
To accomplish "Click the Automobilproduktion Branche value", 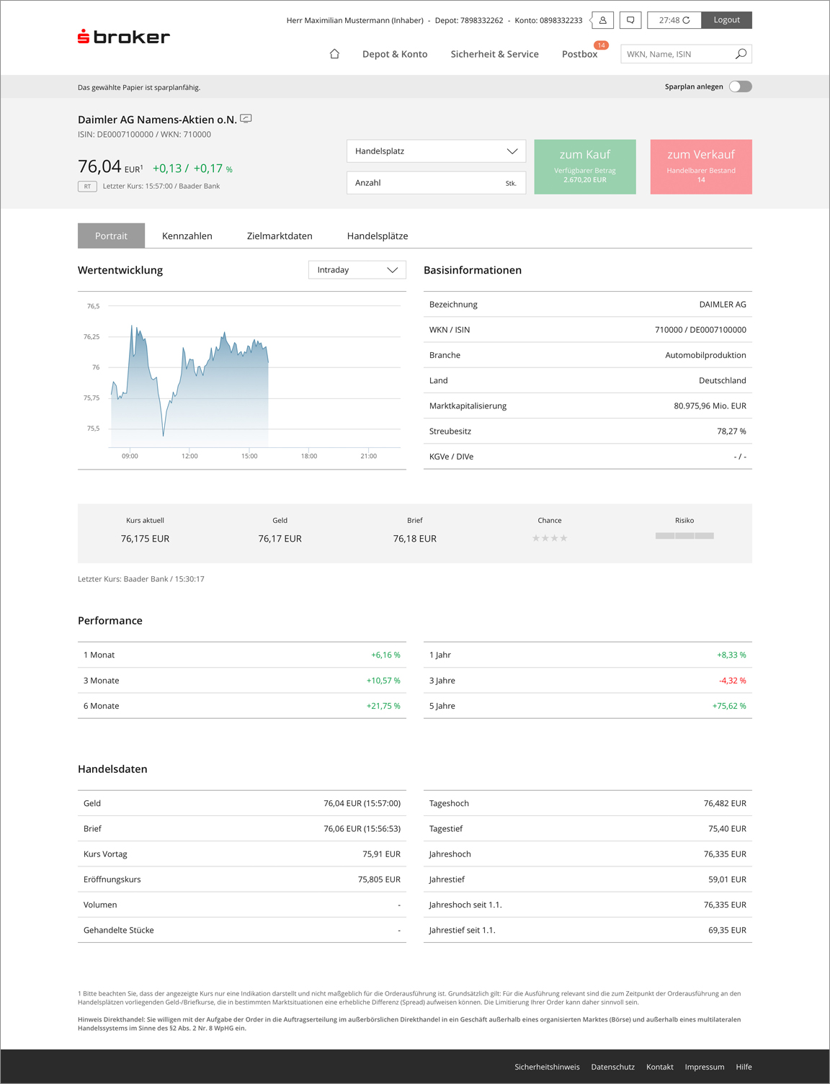I will [x=705, y=355].
